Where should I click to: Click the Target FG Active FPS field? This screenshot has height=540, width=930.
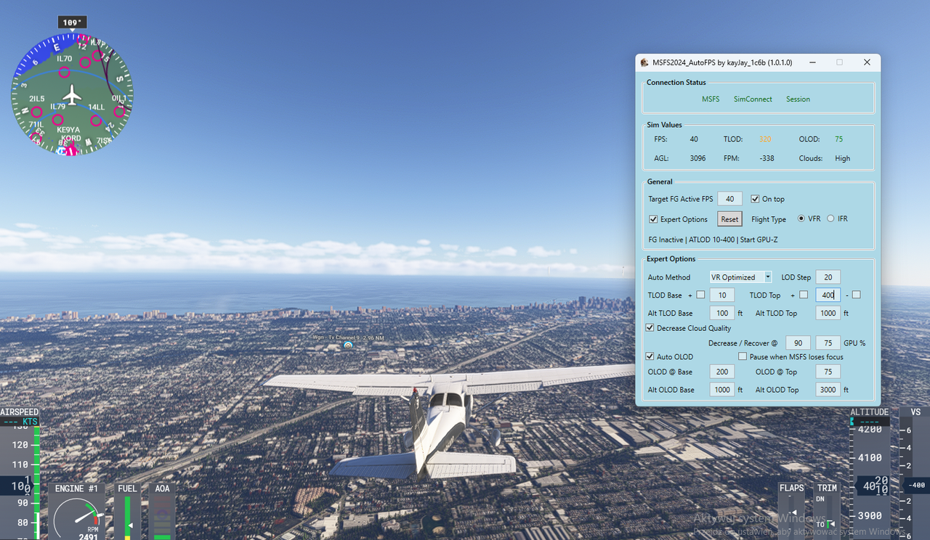729,199
